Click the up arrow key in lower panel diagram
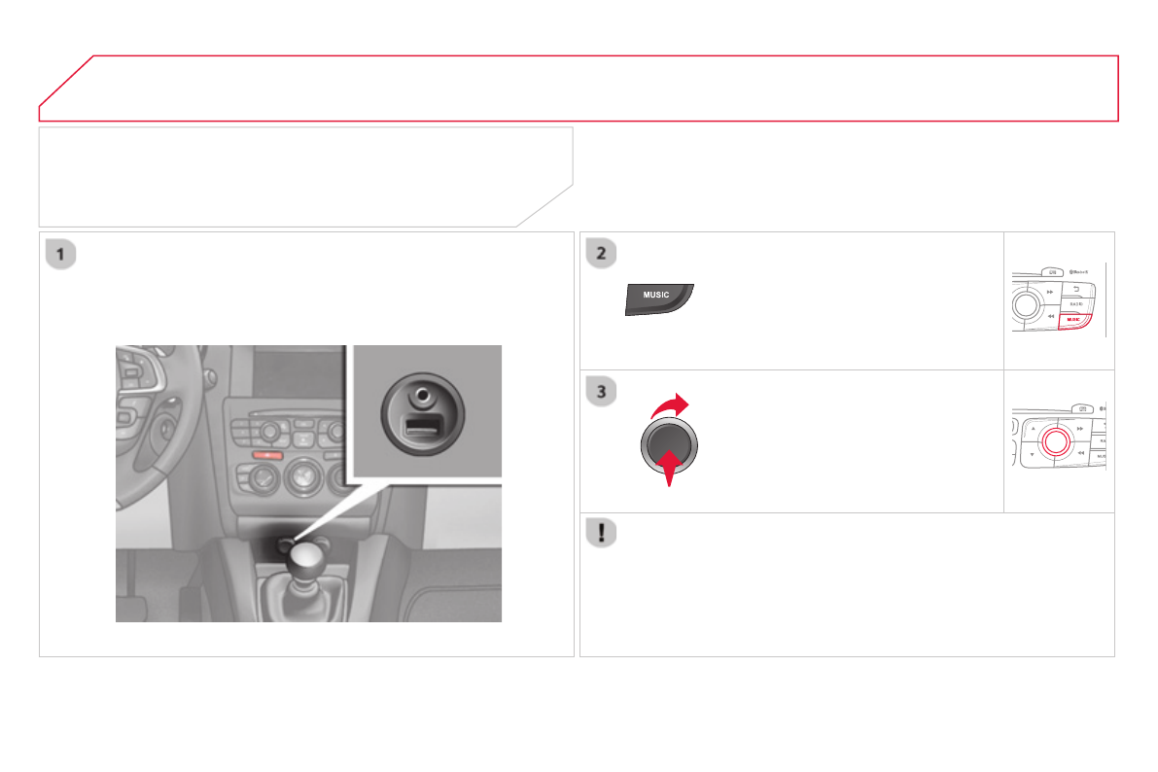 pos(1034,429)
